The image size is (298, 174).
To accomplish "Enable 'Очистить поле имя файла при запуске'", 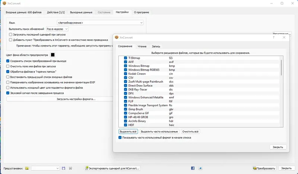I will click(x=8, y=67).
